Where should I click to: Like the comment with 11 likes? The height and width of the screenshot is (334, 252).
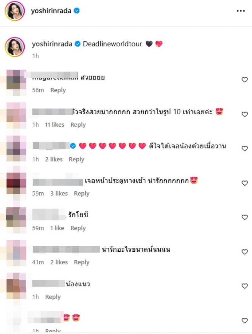(x=245, y=114)
